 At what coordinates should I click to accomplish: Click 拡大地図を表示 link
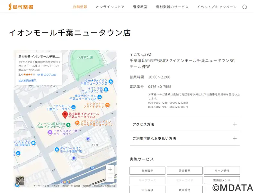[x=27, y=81]
